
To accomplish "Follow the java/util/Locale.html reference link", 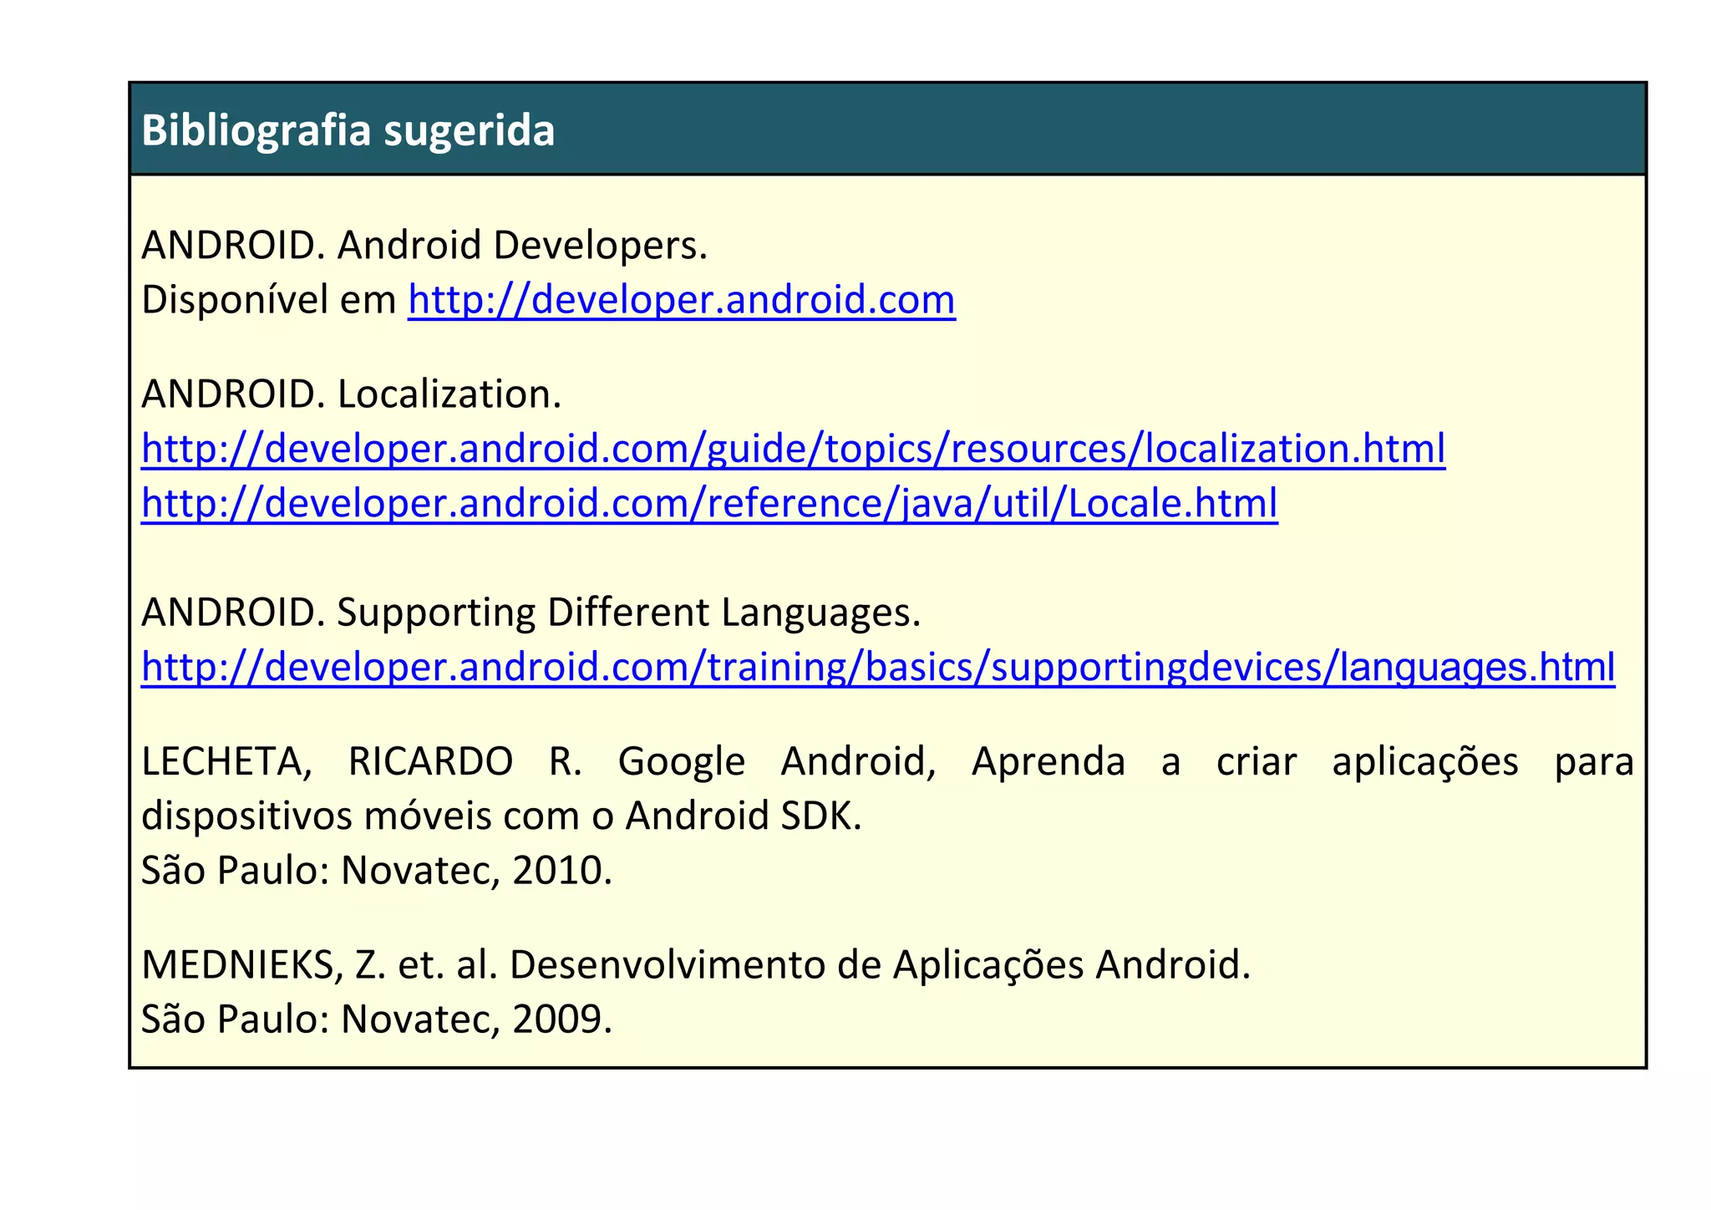I will [709, 504].
